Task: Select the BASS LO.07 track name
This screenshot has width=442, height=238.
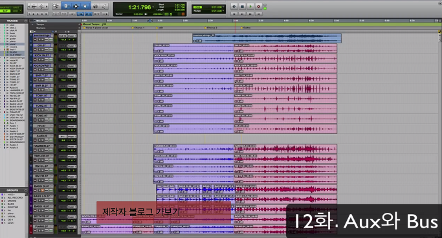Action: pos(41,197)
